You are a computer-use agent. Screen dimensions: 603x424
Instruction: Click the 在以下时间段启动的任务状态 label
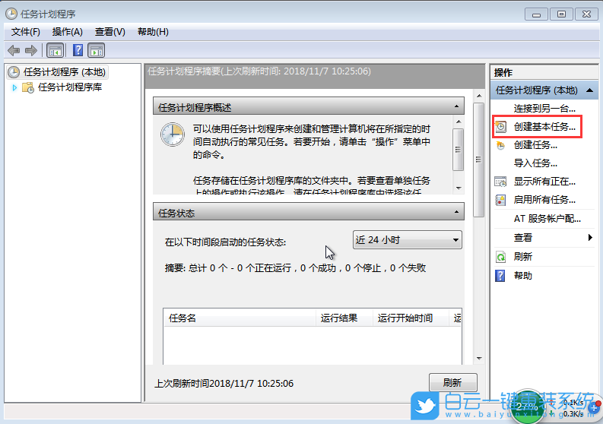coord(225,242)
